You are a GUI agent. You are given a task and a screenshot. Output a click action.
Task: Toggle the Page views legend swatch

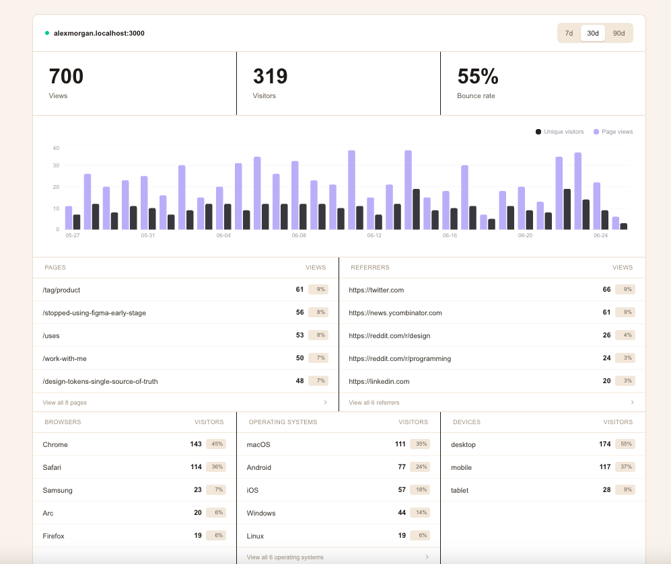click(596, 132)
